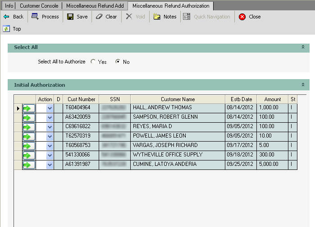Click the Customer Name column header
The width and height of the screenshot is (315, 227).
pos(178,99)
